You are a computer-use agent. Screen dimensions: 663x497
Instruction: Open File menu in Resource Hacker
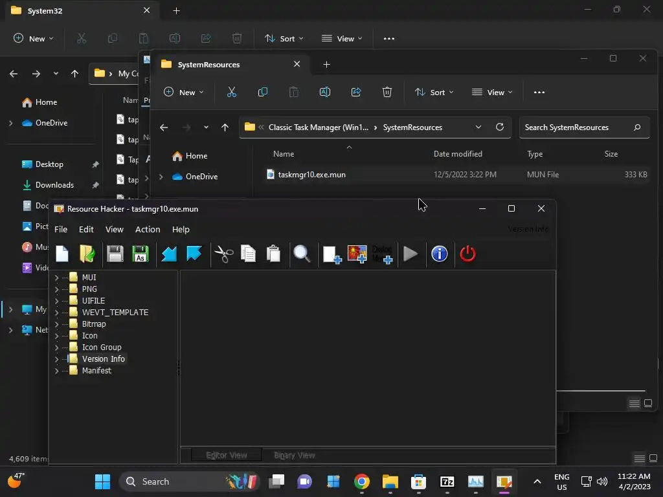coord(61,230)
